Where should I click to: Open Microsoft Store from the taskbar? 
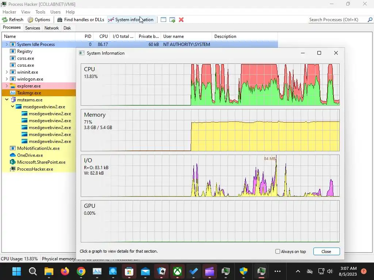129,271
